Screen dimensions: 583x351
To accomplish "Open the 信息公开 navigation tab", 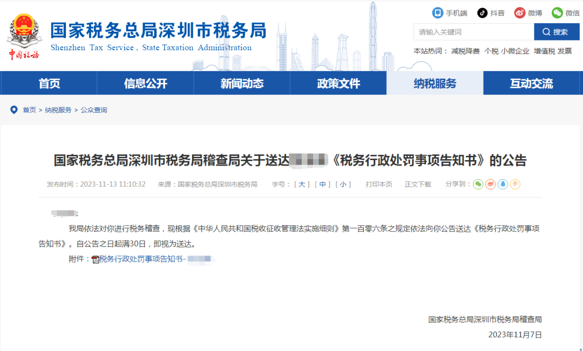I will point(145,84).
